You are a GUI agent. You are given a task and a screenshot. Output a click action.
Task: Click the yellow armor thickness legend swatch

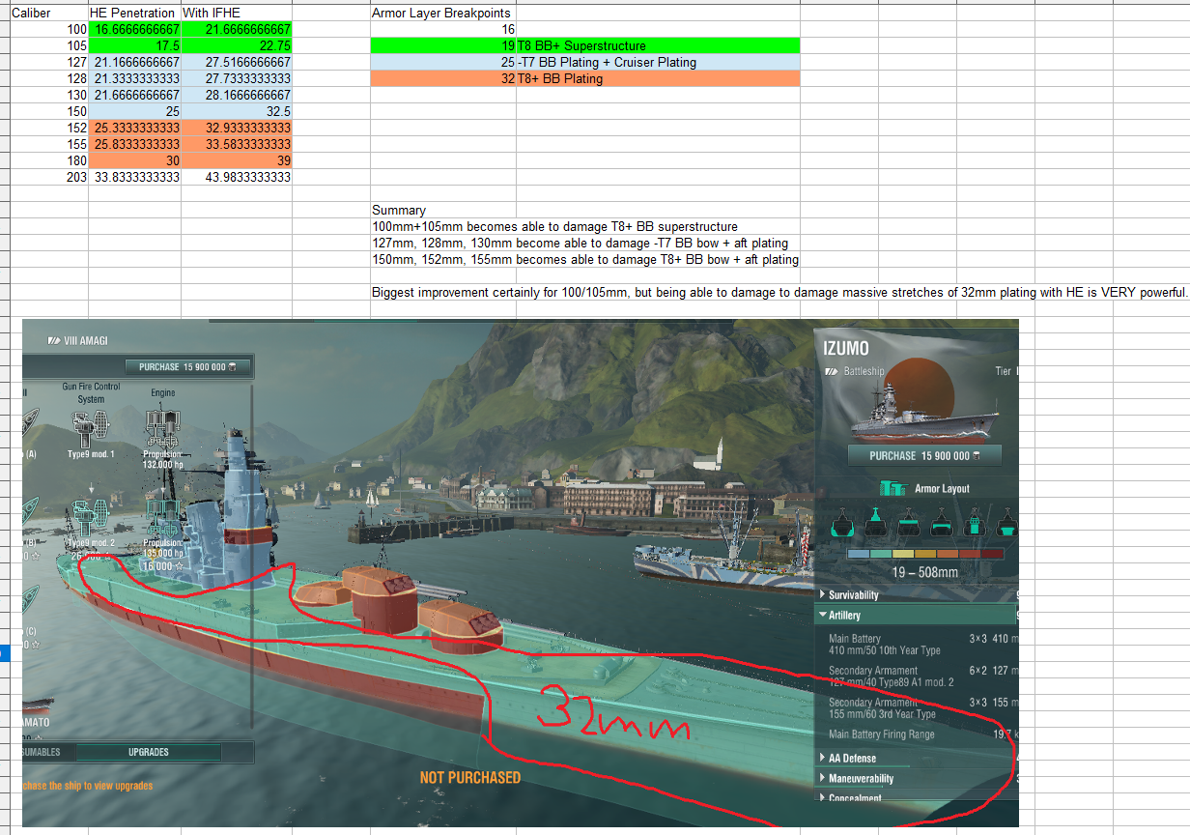coord(902,555)
